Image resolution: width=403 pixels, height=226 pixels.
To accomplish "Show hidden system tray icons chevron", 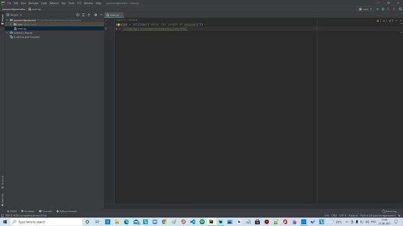I will [347, 222].
